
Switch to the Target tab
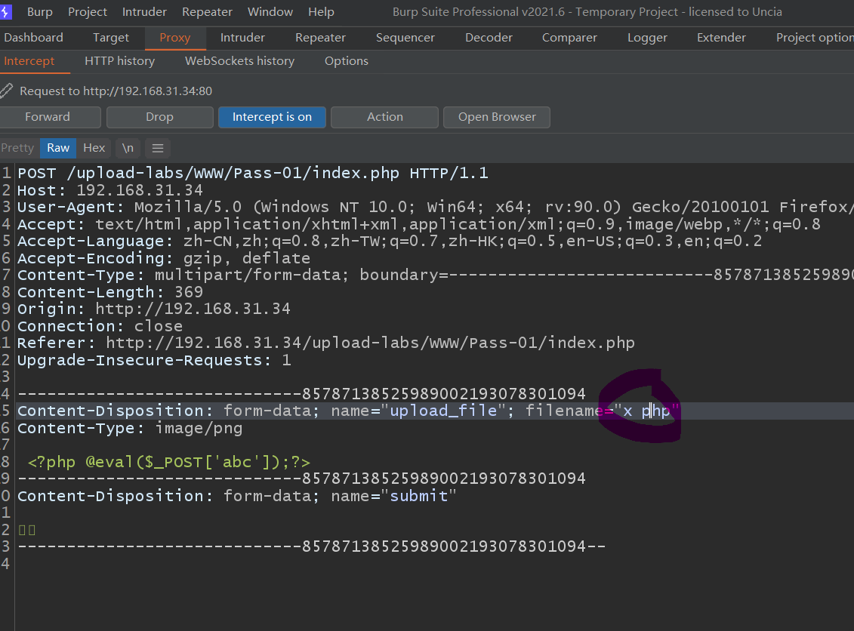coord(110,38)
